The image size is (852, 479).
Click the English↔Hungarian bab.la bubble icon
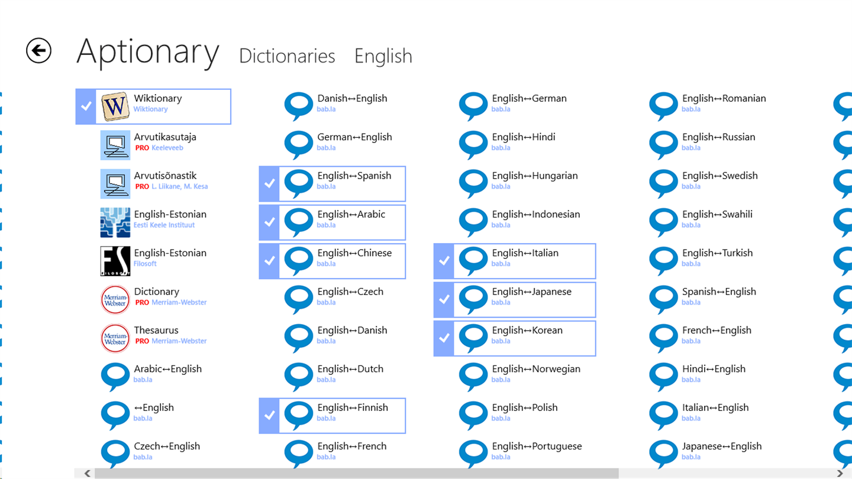pyautogui.click(x=473, y=184)
